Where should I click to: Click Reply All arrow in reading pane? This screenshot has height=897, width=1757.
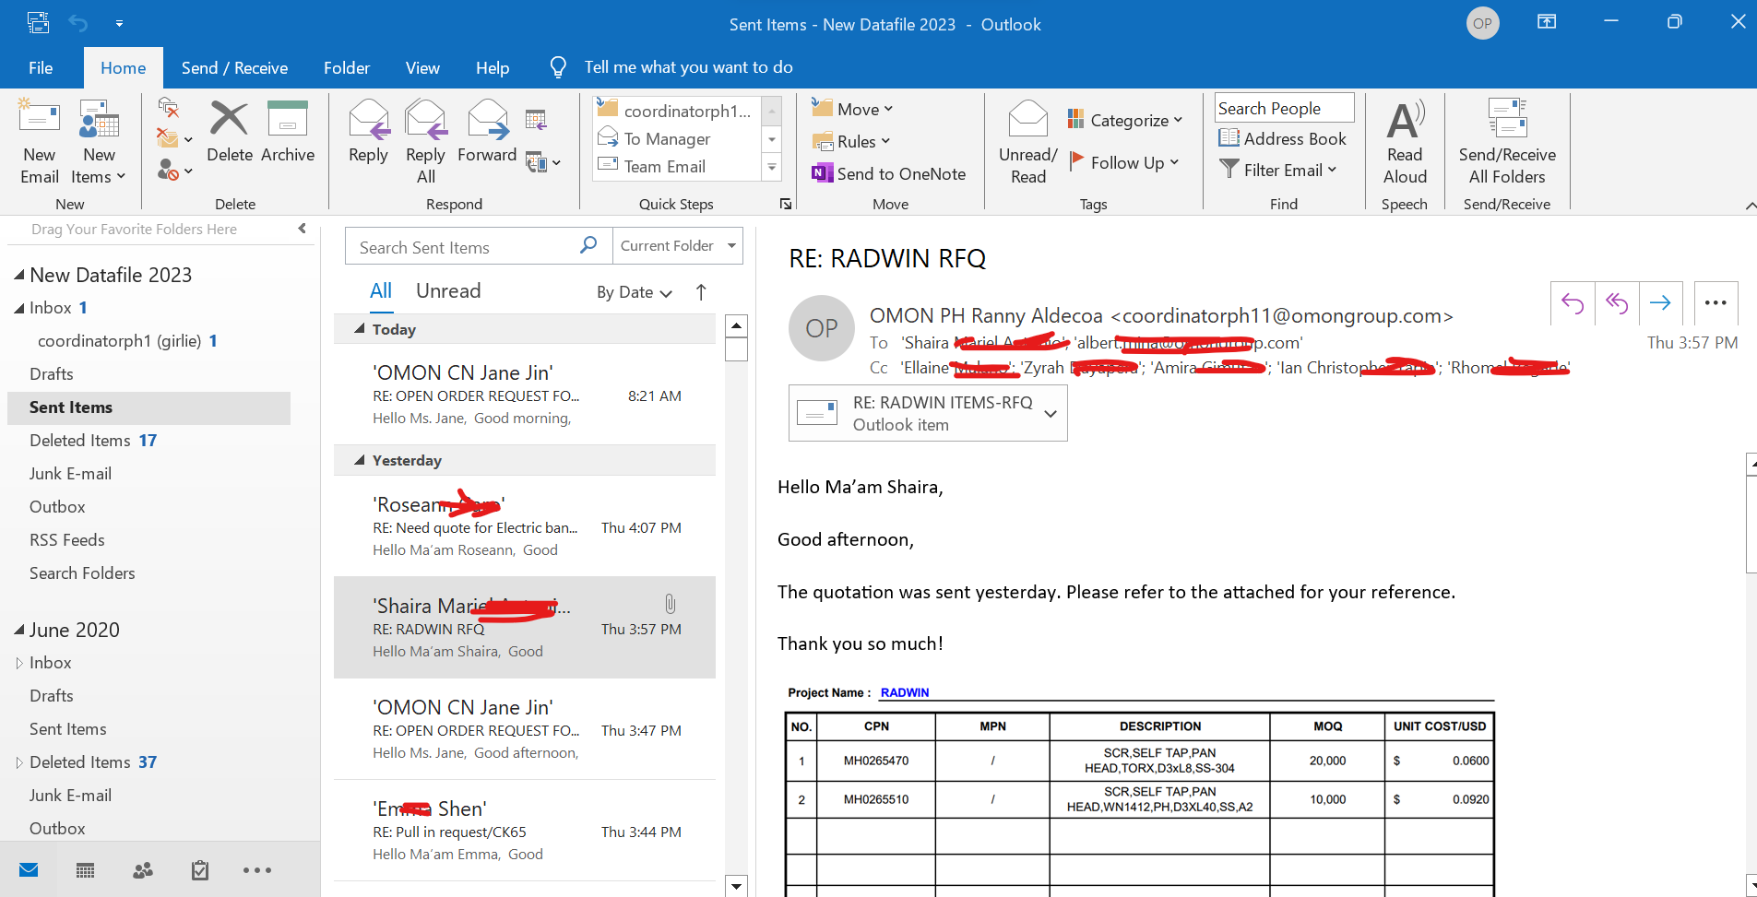[1617, 303]
